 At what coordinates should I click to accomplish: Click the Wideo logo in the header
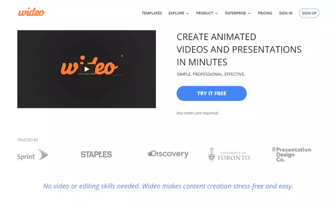(32, 12)
